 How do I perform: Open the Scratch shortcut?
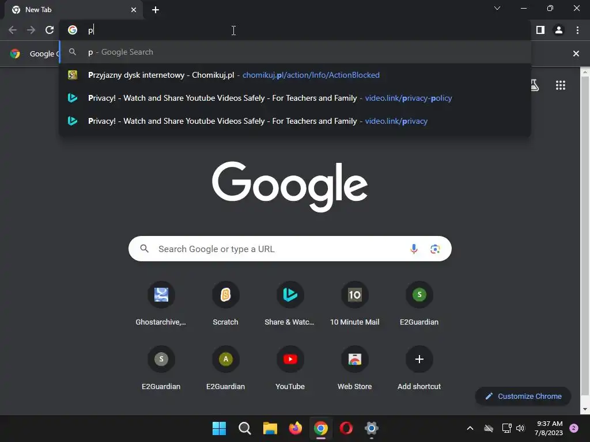(x=225, y=303)
